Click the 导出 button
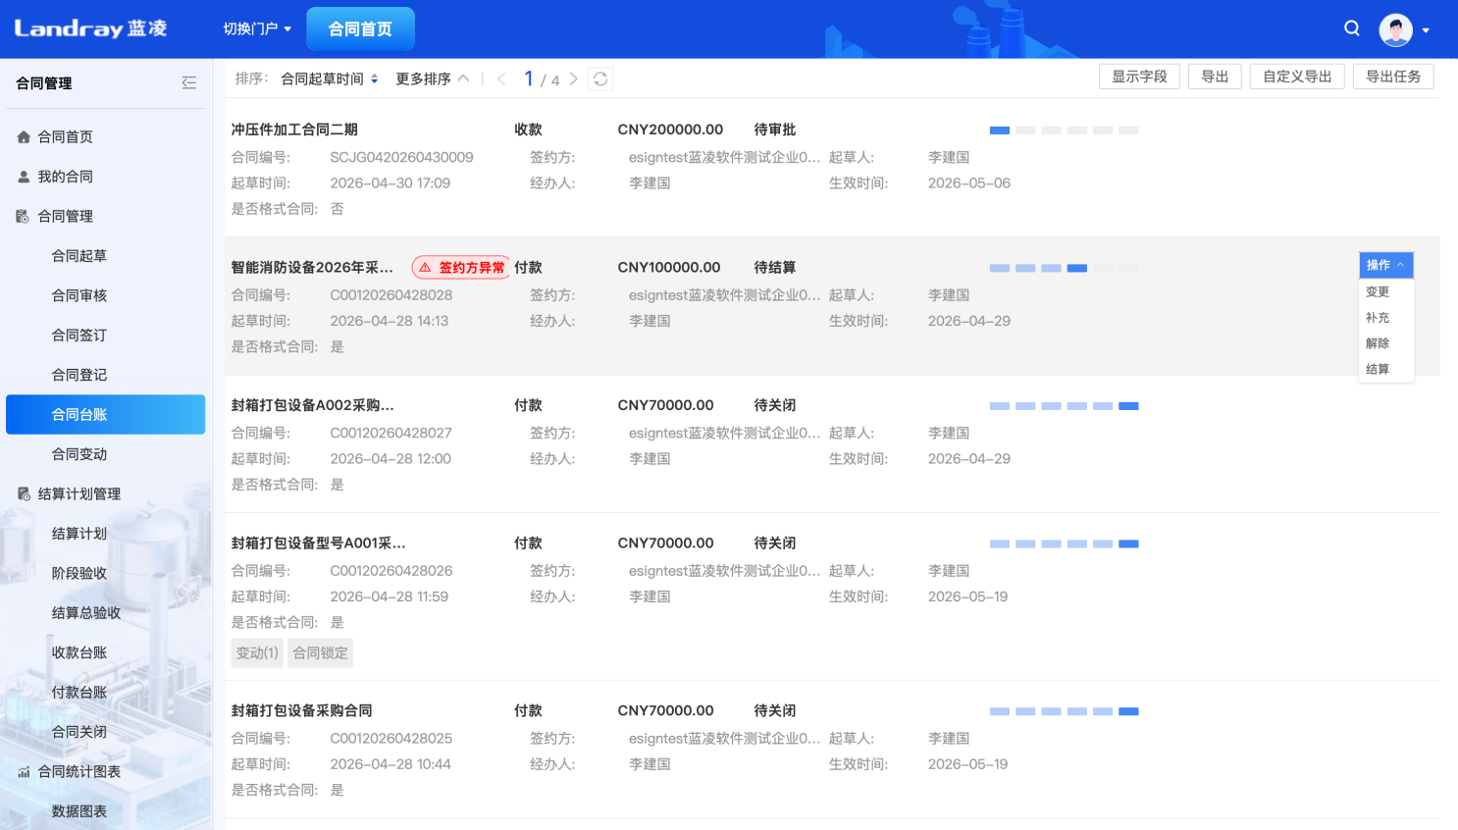Screen dimensions: 1458x830 [1215, 77]
